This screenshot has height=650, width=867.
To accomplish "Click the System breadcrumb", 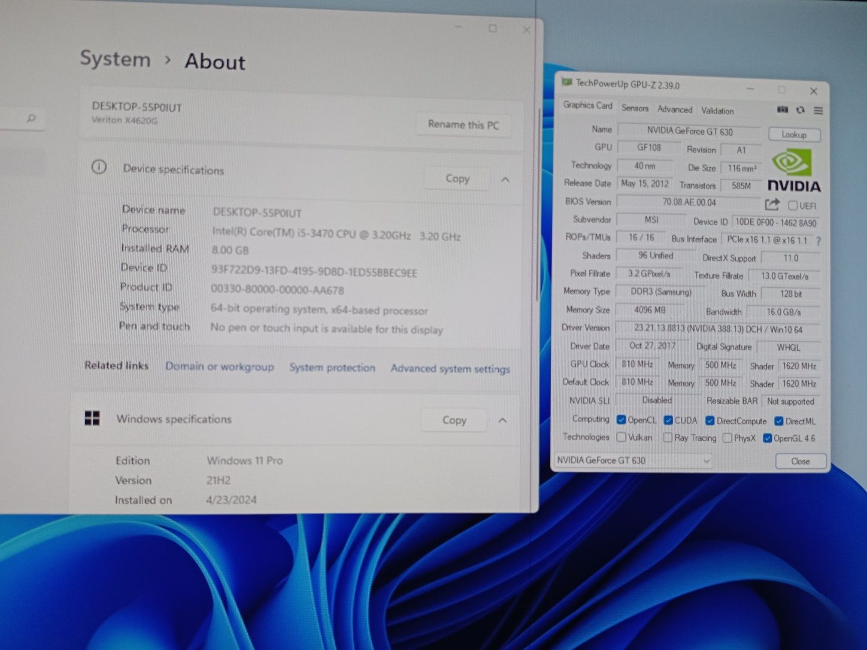I will 115,59.
